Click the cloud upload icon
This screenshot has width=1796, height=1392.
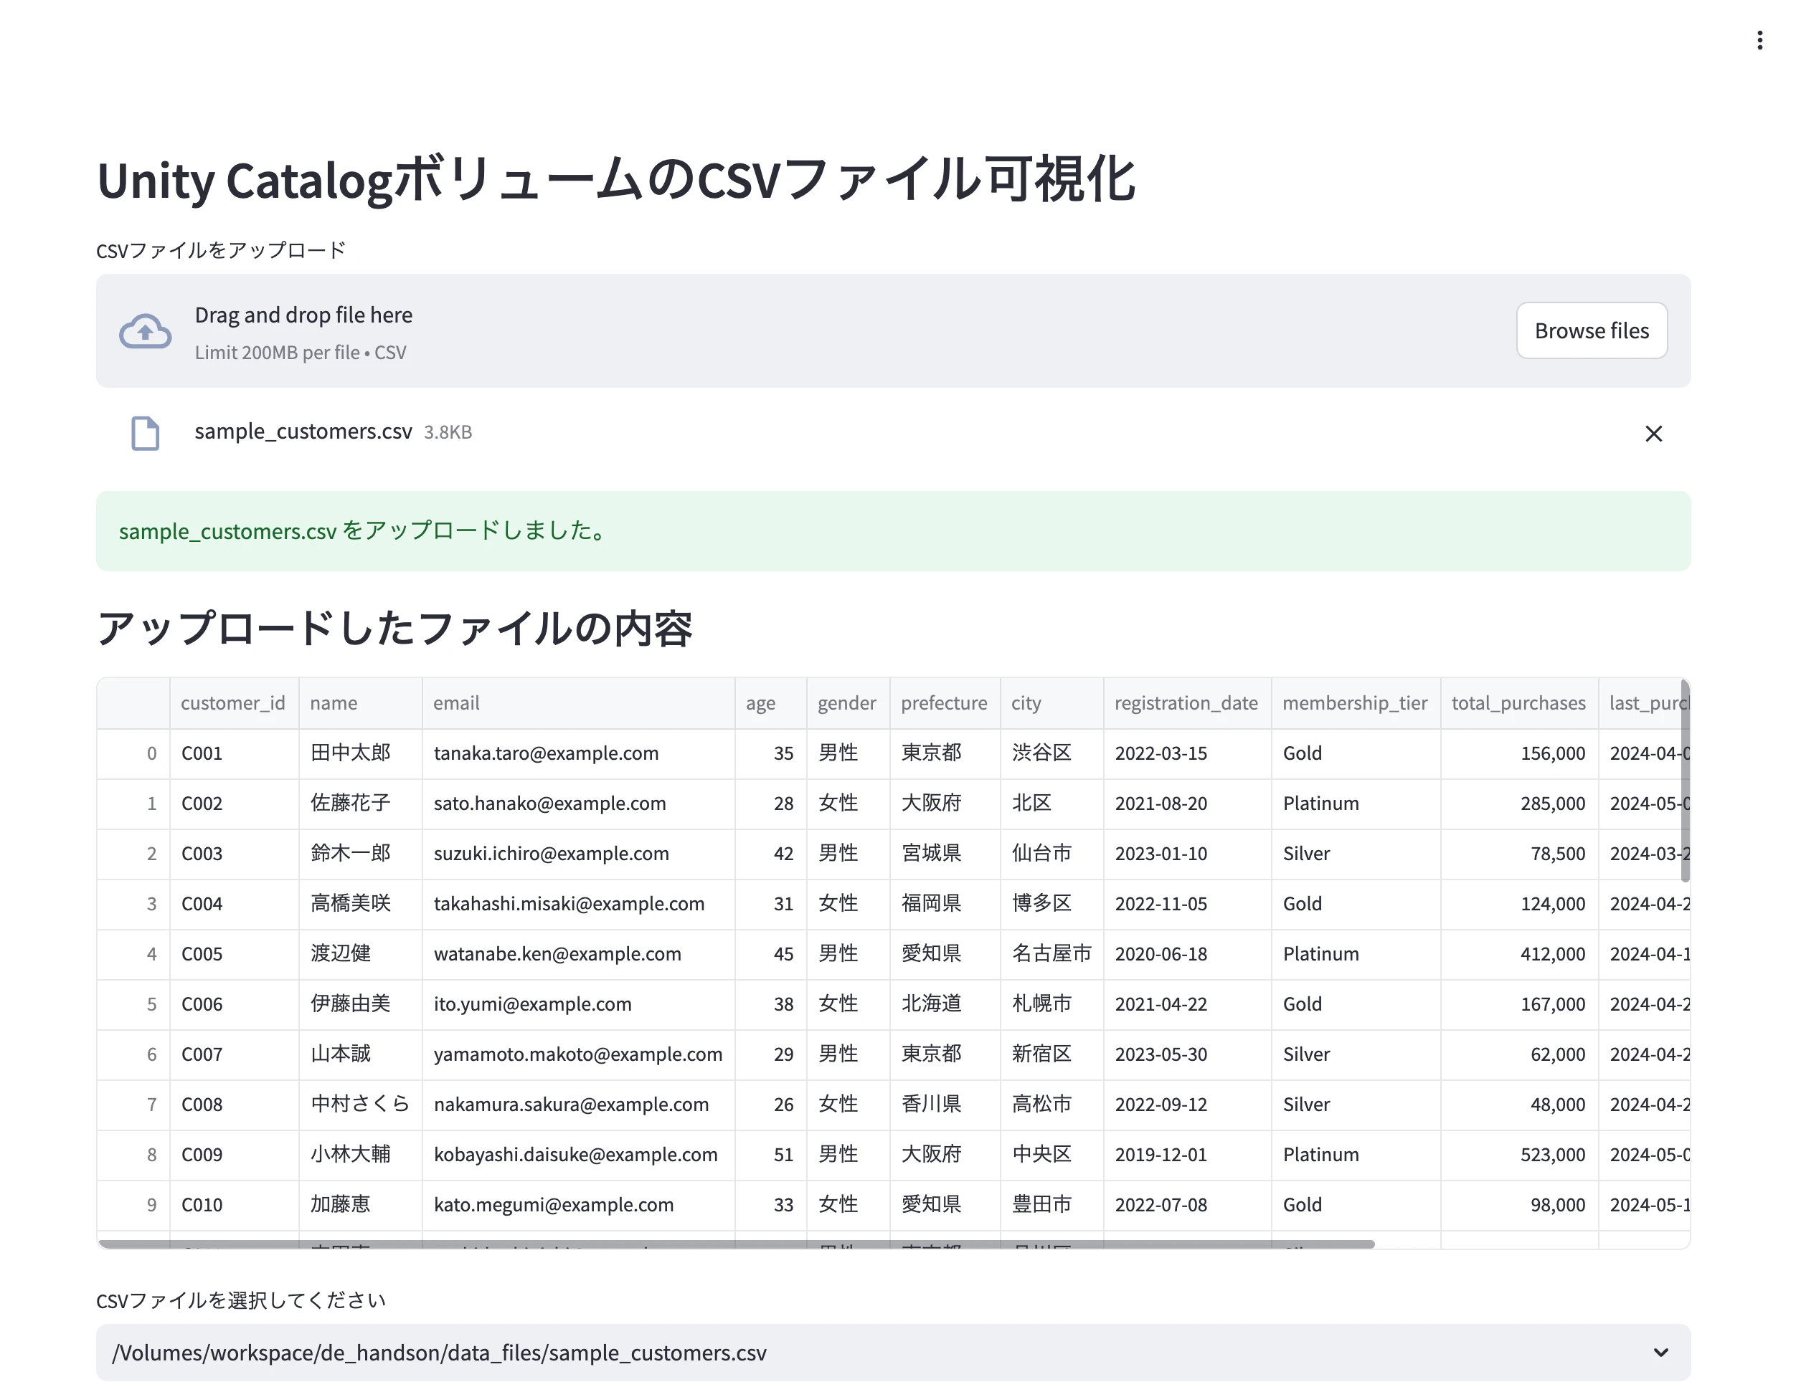point(146,331)
